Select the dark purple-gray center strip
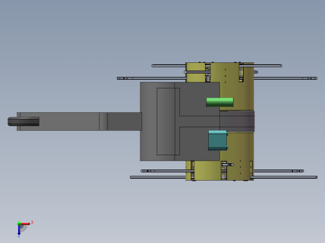This screenshot has height=243, width=325. click(237, 121)
